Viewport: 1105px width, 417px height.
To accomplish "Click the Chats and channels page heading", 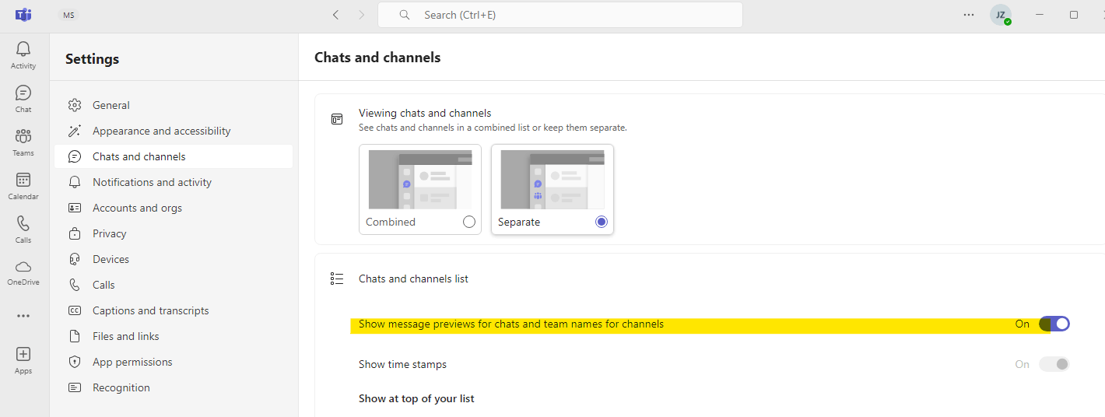I will click(377, 58).
